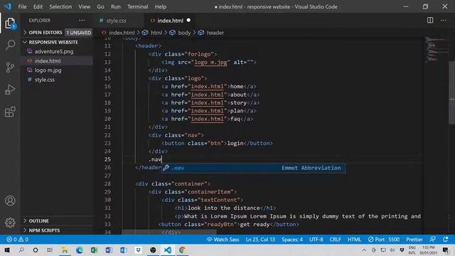
Task: Switch to the style.css tab
Action: [116, 21]
